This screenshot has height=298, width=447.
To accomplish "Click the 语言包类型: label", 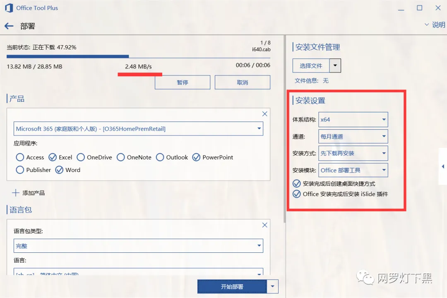I will coord(28,231).
